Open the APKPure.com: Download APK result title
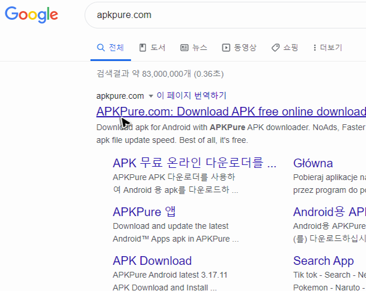This screenshot has height=291, width=366. (x=231, y=112)
